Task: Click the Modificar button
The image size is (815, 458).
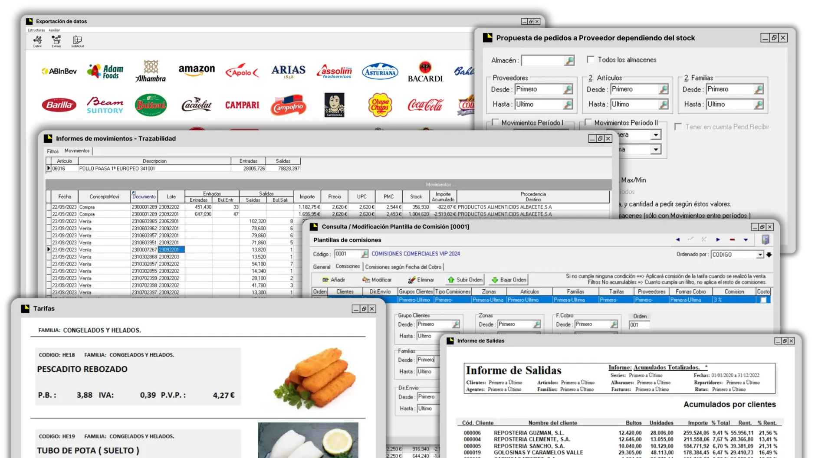Action: point(377,280)
